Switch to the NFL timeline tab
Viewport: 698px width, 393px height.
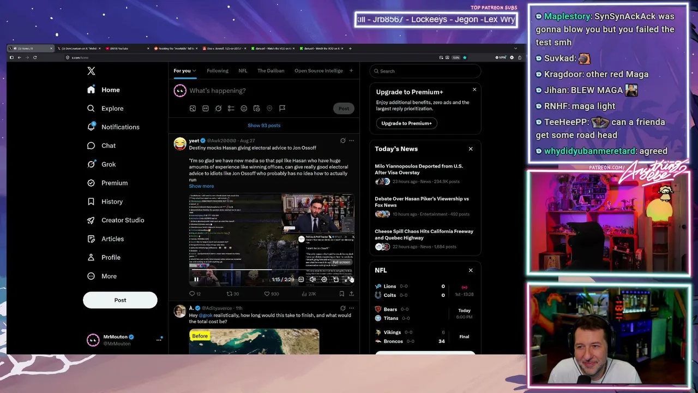(243, 71)
